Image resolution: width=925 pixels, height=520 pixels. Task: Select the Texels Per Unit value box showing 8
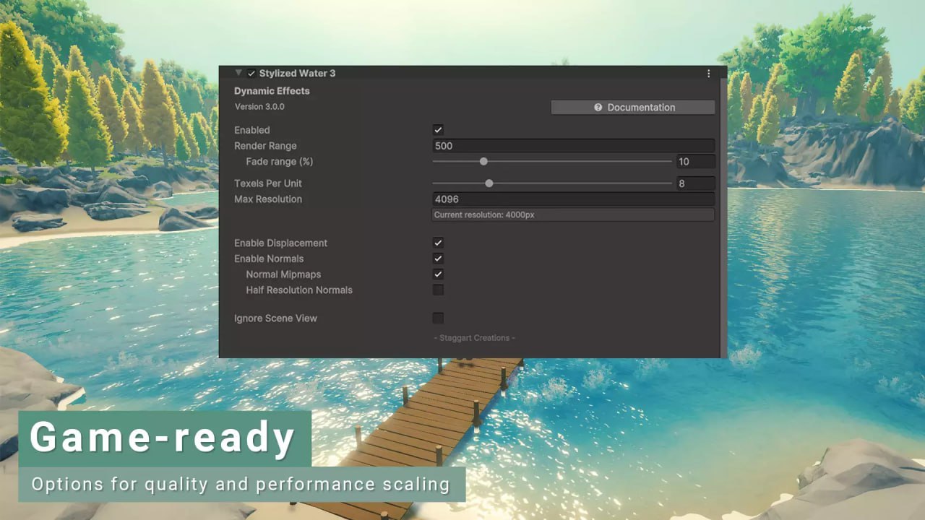pos(695,183)
